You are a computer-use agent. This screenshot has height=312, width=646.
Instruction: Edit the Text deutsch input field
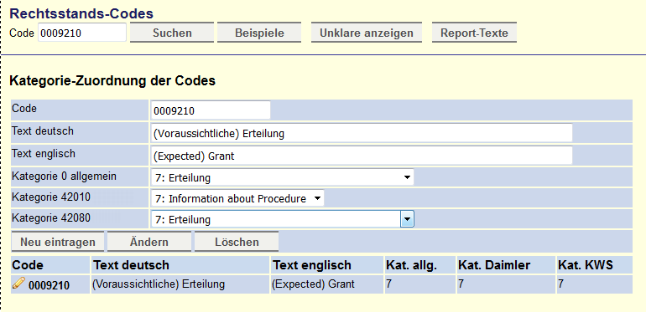point(362,133)
